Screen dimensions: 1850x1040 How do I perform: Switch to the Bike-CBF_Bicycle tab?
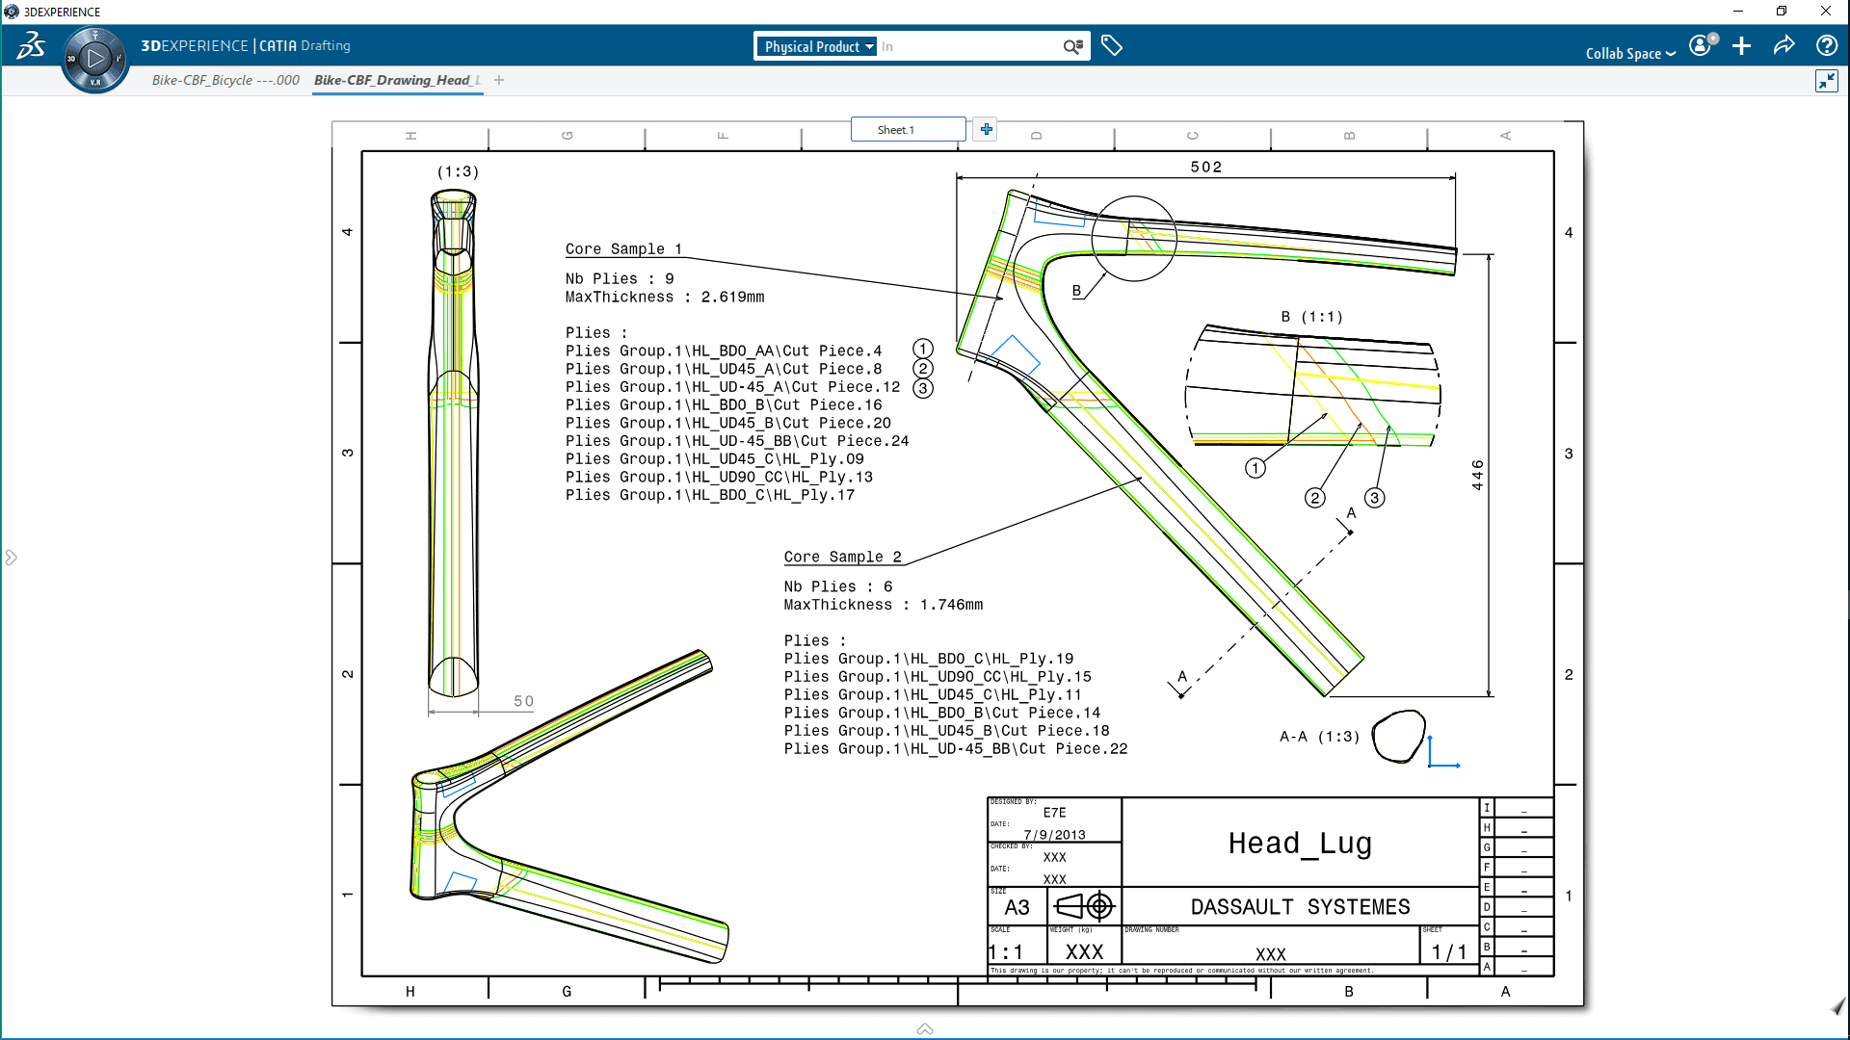pos(225,80)
